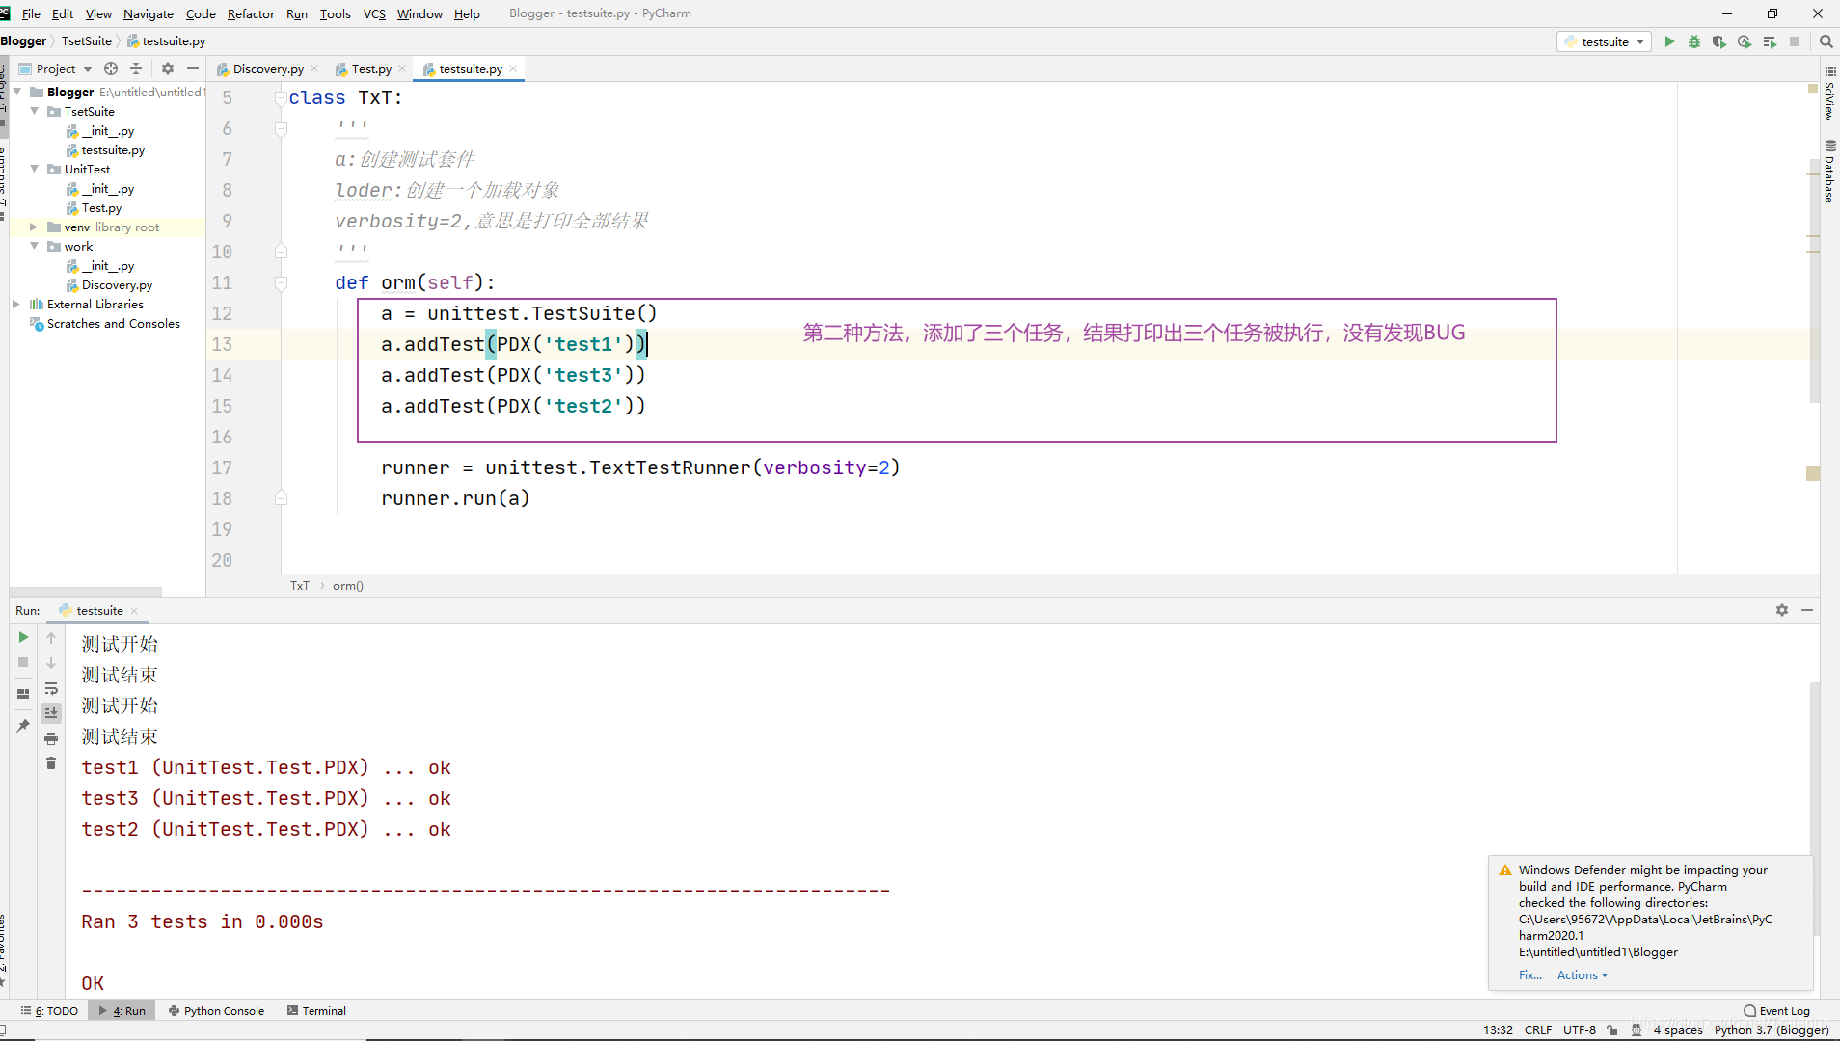Hide the Run tool window
Image resolution: width=1840 pixels, height=1041 pixels.
(x=1807, y=610)
